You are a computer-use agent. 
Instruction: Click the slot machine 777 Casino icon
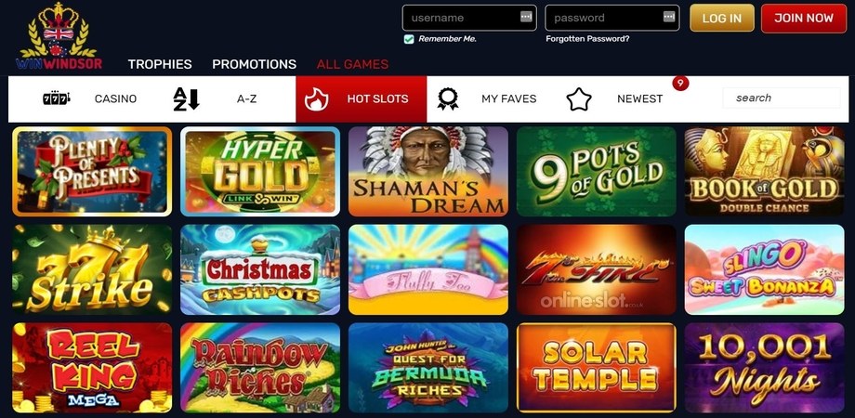pos(56,98)
